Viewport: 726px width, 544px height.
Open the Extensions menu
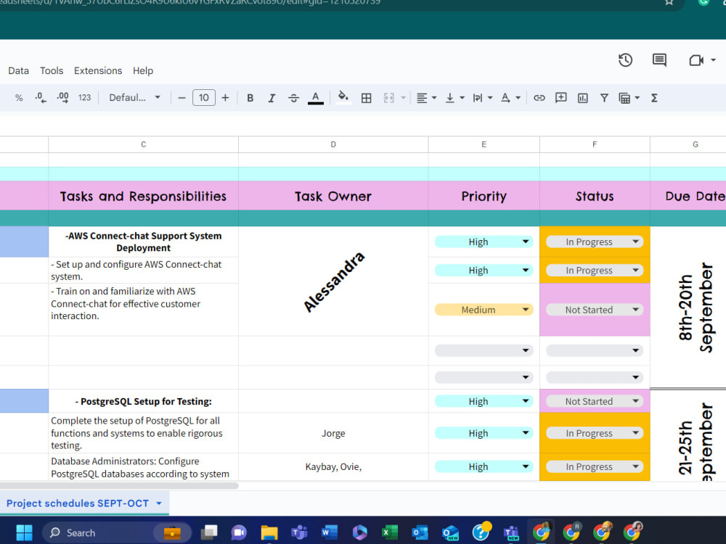pyautogui.click(x=98, y=70)
